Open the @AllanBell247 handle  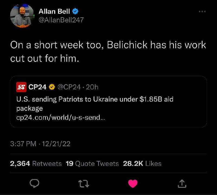coord(61,20)
